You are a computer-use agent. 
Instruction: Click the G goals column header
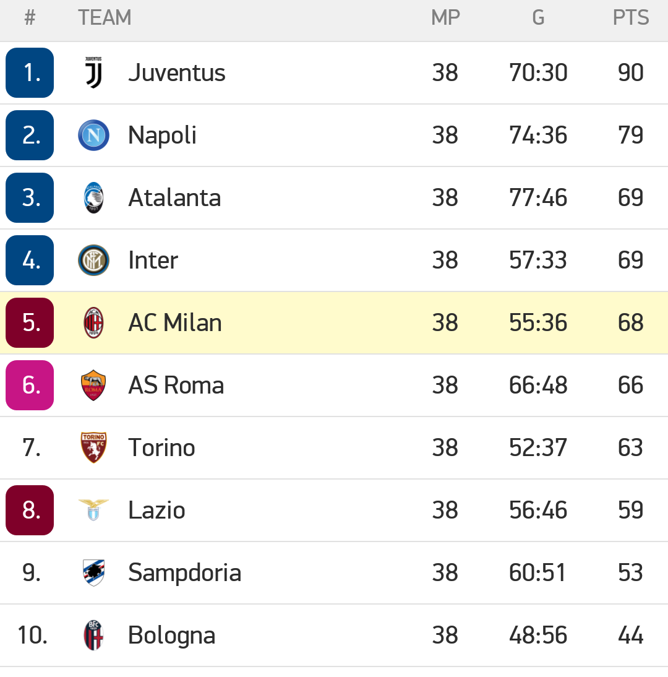click(538, 18)
